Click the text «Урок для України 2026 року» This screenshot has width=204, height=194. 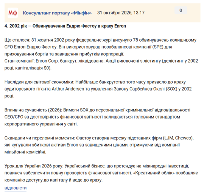pos(34,166)
